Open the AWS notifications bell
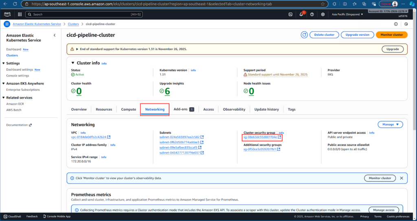 (x=301, y=14)
